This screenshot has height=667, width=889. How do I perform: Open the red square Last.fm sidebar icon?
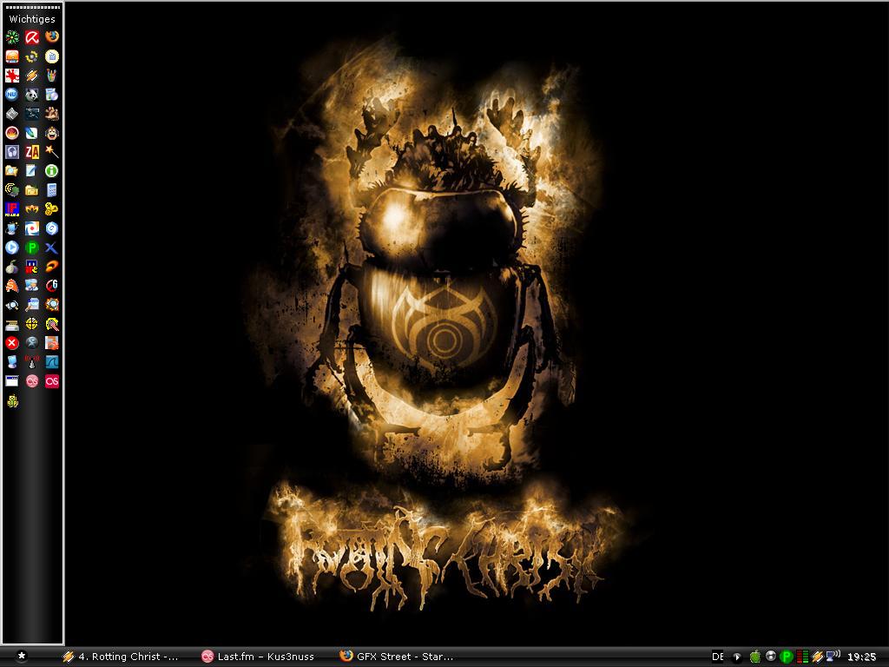[51, 382]
